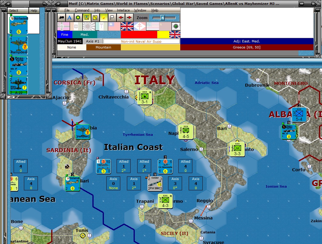Select the 3-3 motorized unit near Bari
This screenshot has width=322, height=244.
237,149
